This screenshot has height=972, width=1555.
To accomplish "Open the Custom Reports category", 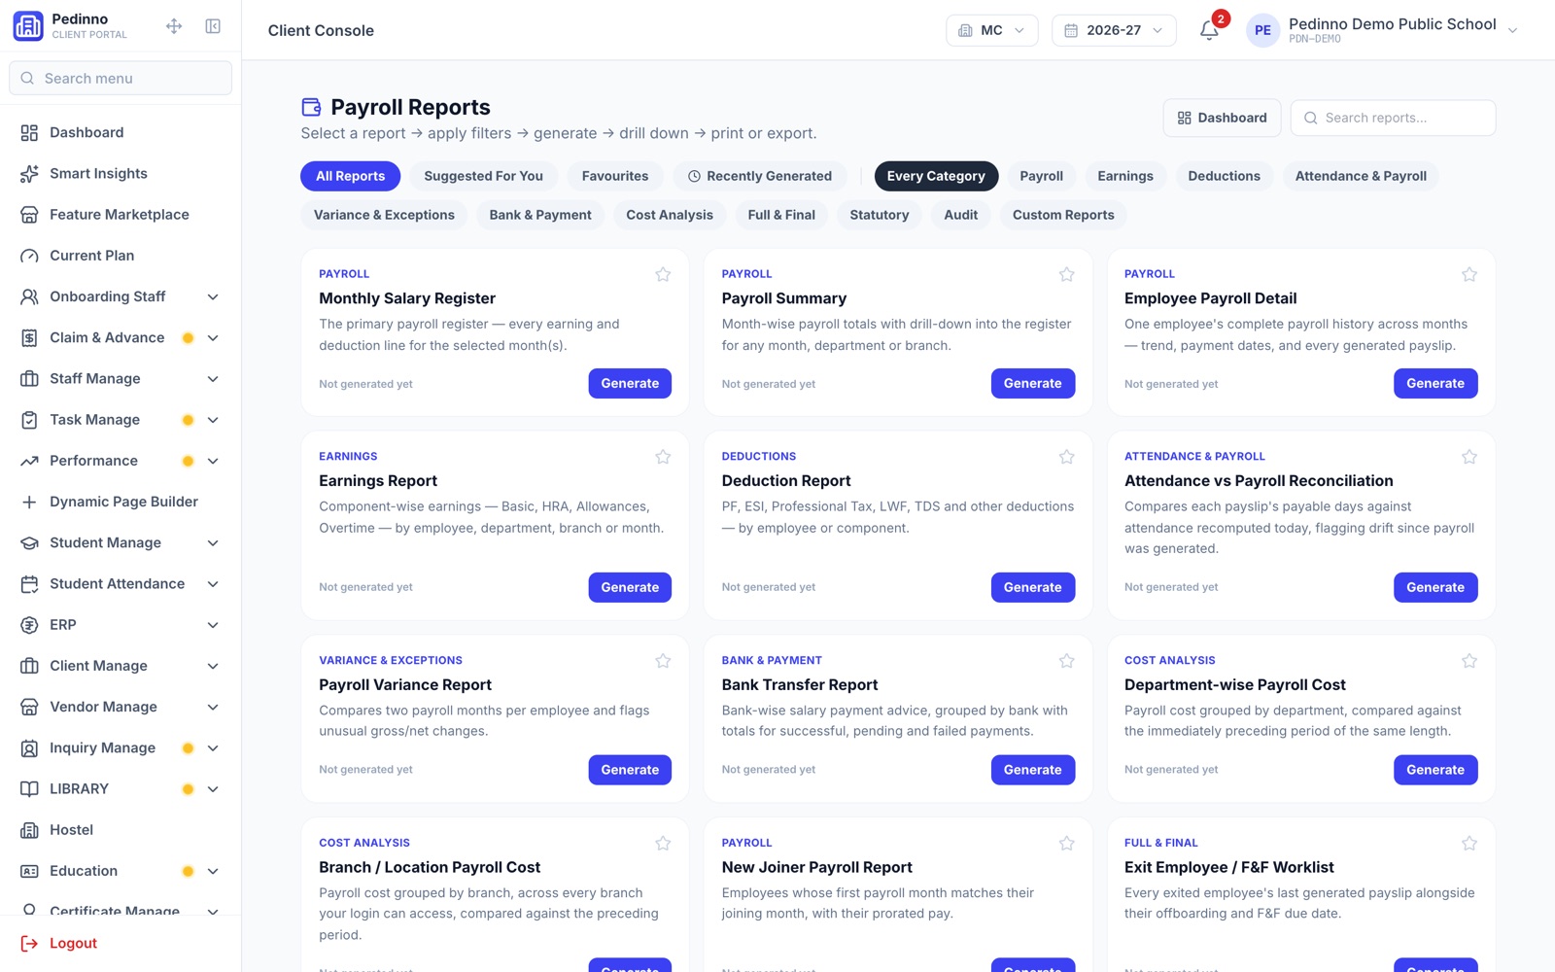I will pyautogui.click(x=1063, y=215).
